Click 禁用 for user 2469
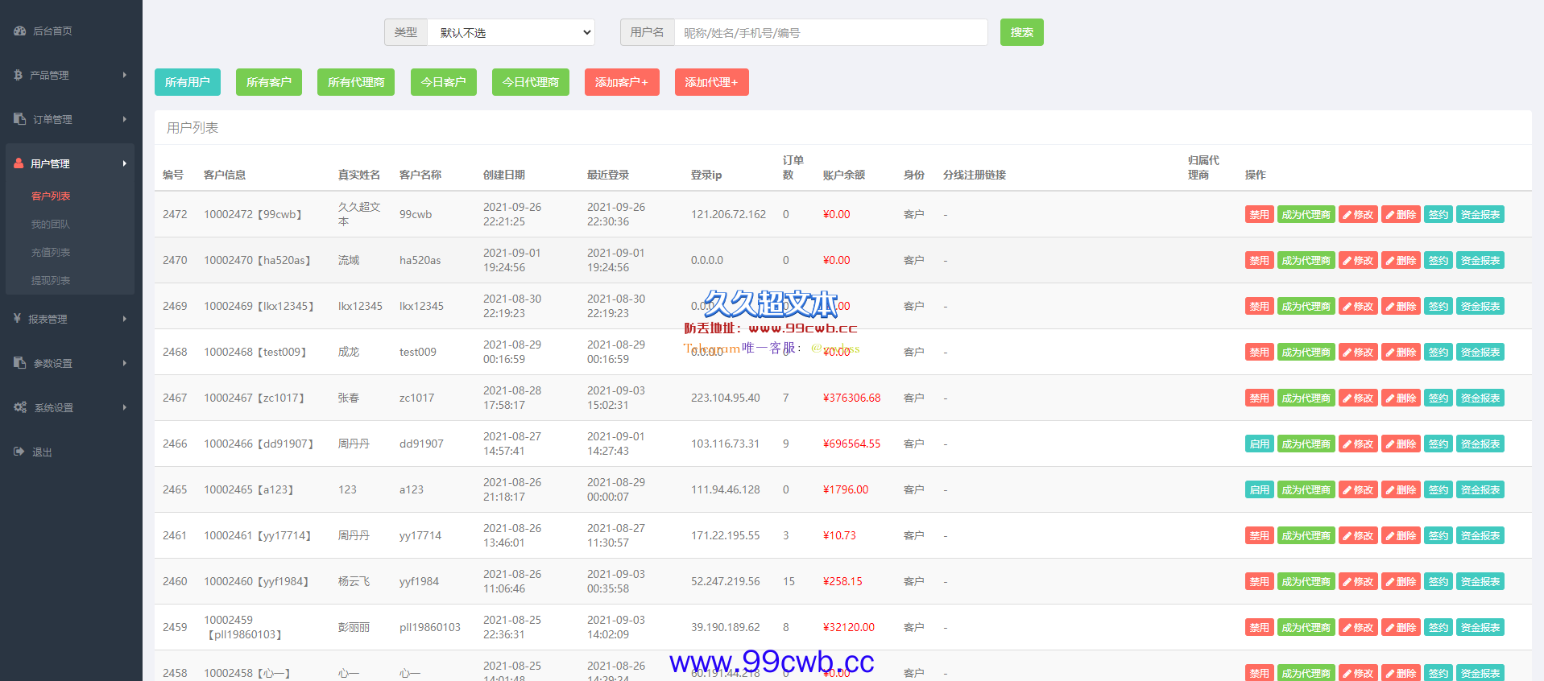This screenshot has width=1544, height=681. [x=1260, y=306]
